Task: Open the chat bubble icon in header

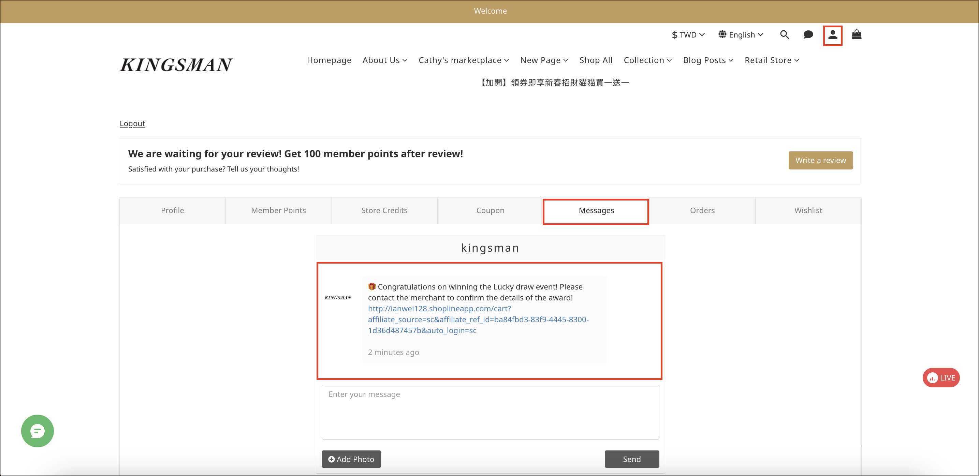Action: point(808,35)
